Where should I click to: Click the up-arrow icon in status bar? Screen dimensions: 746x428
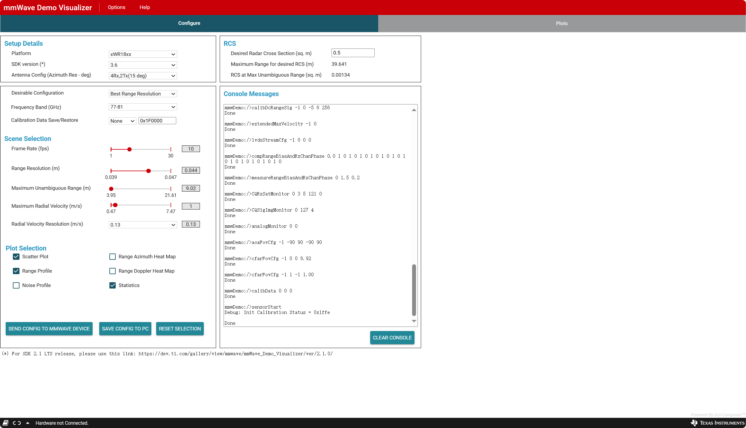(28, 423)
